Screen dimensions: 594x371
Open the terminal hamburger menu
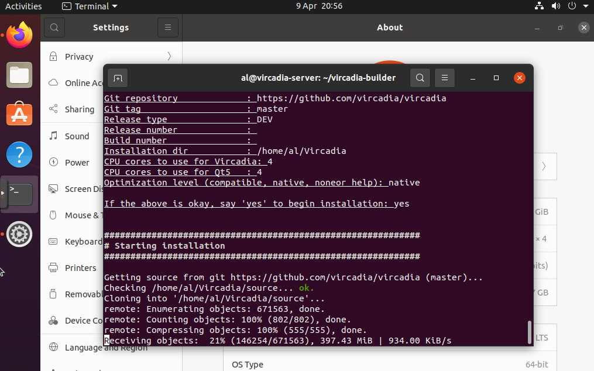coord(445,78)
